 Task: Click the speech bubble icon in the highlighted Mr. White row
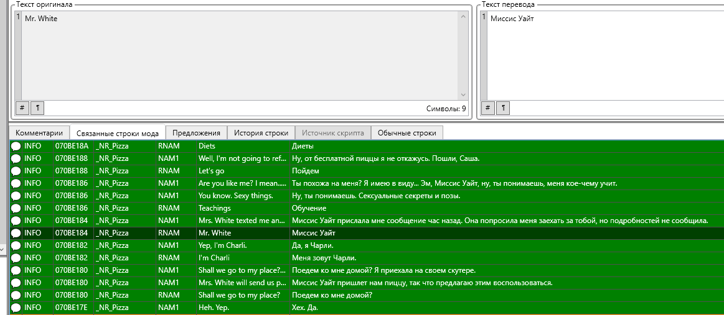(16, 233)
